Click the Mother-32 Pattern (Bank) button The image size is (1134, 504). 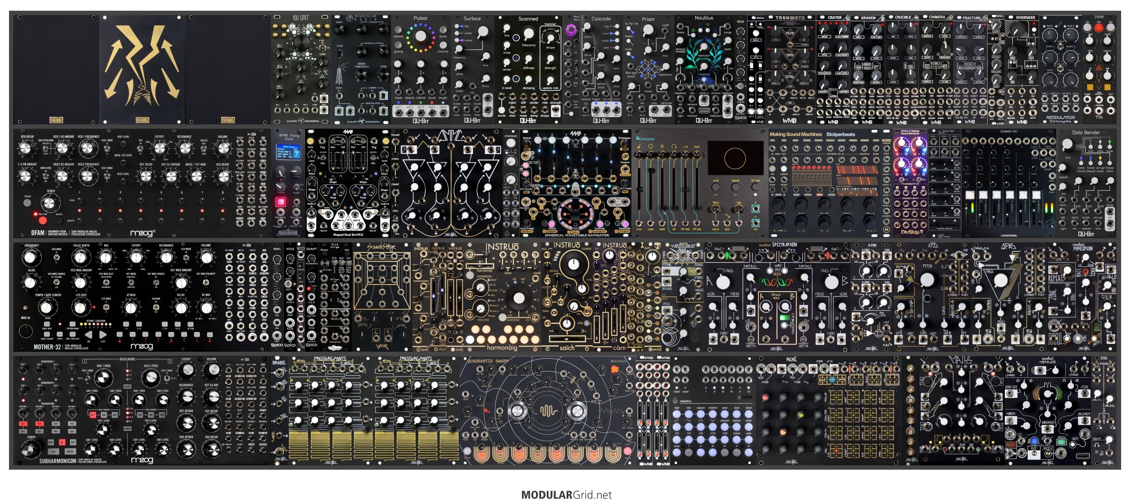72,324
